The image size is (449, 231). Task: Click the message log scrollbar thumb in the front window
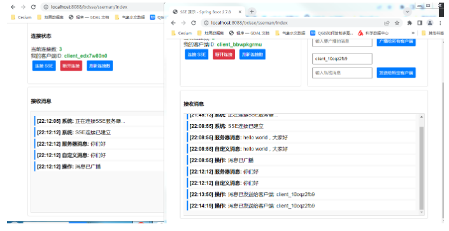click(x=421, y=168)
